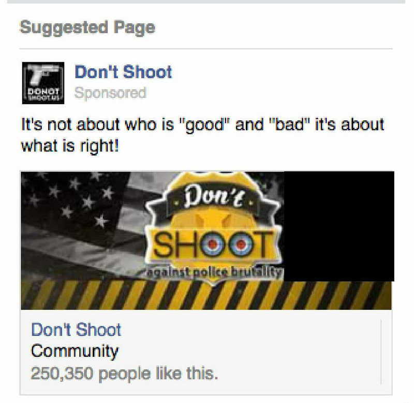The height and width of the screenshot is (403, 414).
Task: Open the Don't Shoot gun profile picture
Action: 43,83
